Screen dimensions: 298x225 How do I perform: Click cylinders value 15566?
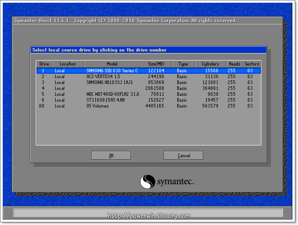click(x=212, y=70)
